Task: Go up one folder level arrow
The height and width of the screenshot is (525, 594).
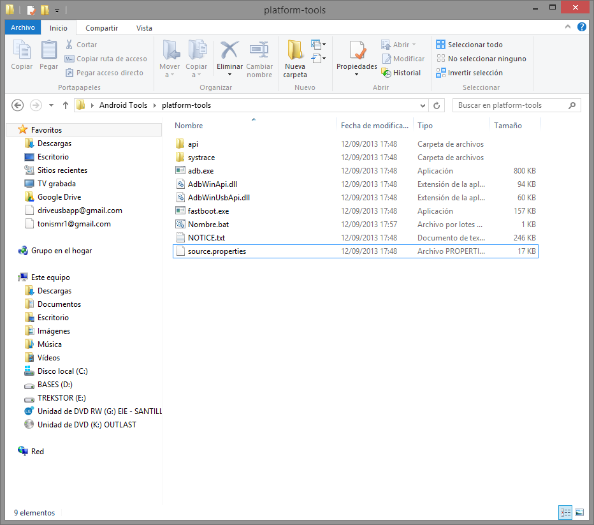Action: pyautogui.click(x=66, y=105)
